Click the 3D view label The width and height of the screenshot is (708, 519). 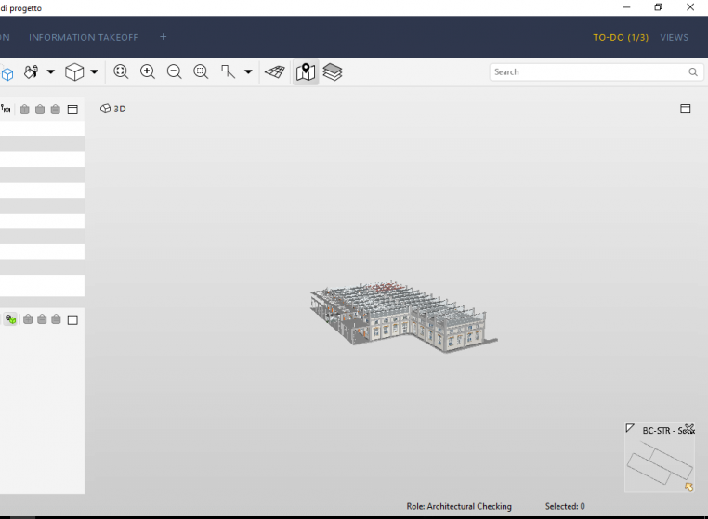tap(113, 109)
